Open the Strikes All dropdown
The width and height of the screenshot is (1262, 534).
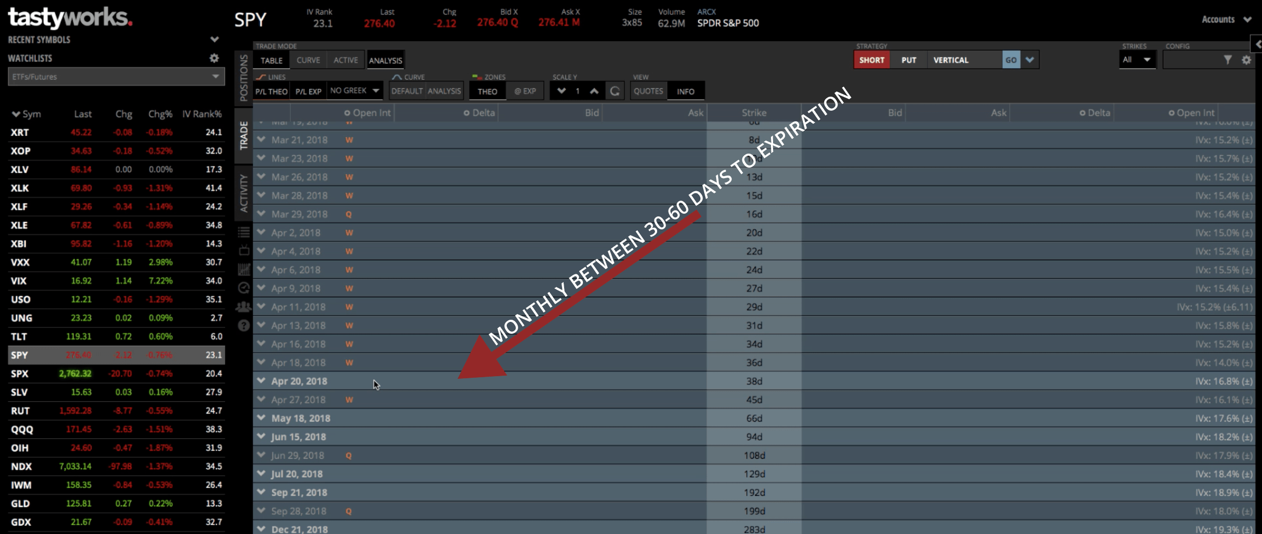1138,60
